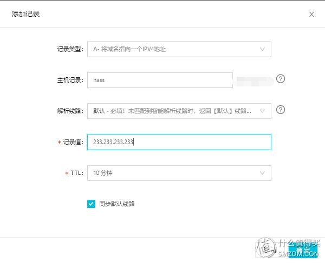Click the TTL required field label
Screen dimensions: 325x263
[x=74, y=173]
